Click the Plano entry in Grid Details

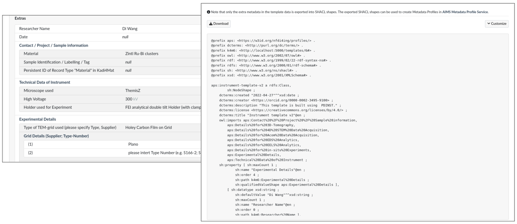[133, 144]
